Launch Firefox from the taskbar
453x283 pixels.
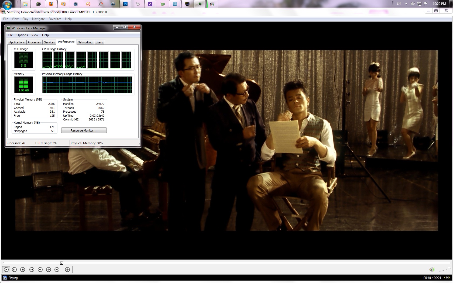click(51, 4)
